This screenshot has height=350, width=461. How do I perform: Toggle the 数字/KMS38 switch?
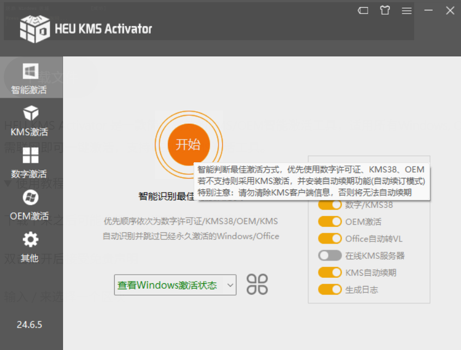click(x=329, y=205)
